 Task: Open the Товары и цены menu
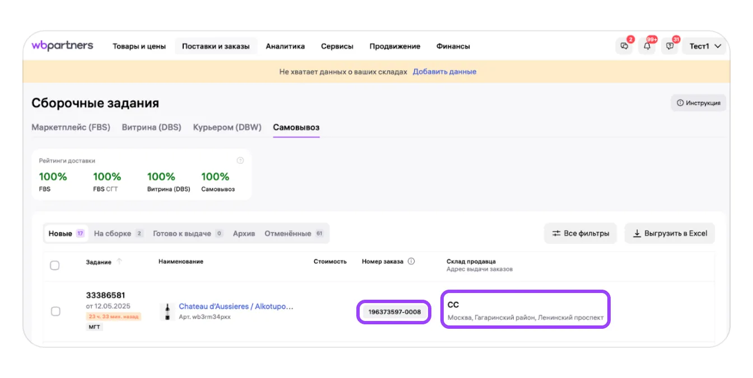click(x=139, y=46)
